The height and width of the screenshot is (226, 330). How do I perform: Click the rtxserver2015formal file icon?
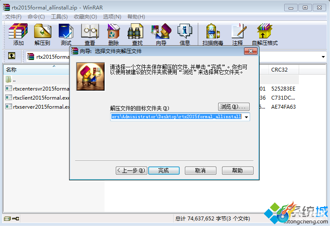point(9,107)
